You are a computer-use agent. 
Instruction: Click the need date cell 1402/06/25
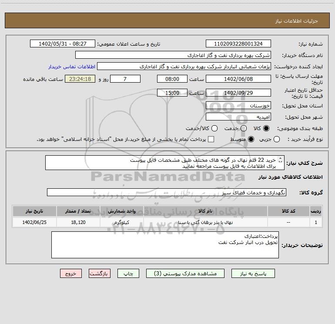pyautogui.click(x=34, y=222)
